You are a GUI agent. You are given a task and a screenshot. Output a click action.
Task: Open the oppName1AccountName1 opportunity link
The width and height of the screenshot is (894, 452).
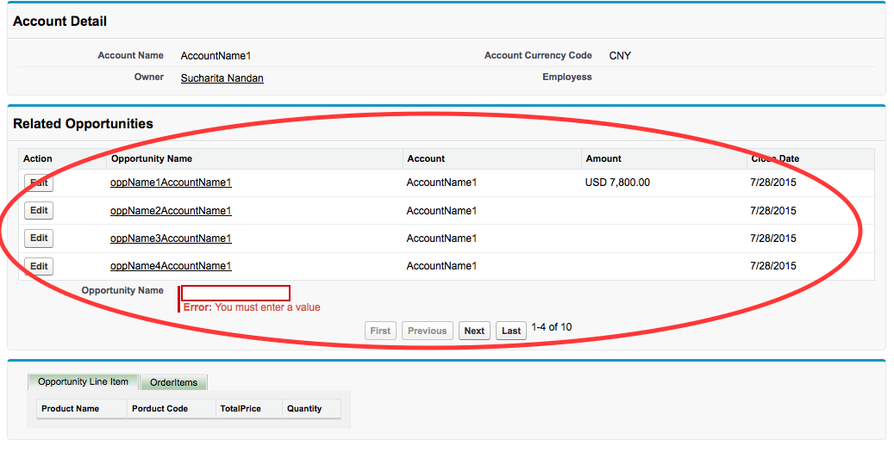click(x=171, y=183)
